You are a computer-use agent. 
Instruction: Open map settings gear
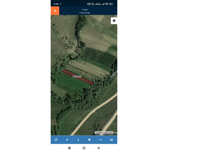click(x=114, y=21)
